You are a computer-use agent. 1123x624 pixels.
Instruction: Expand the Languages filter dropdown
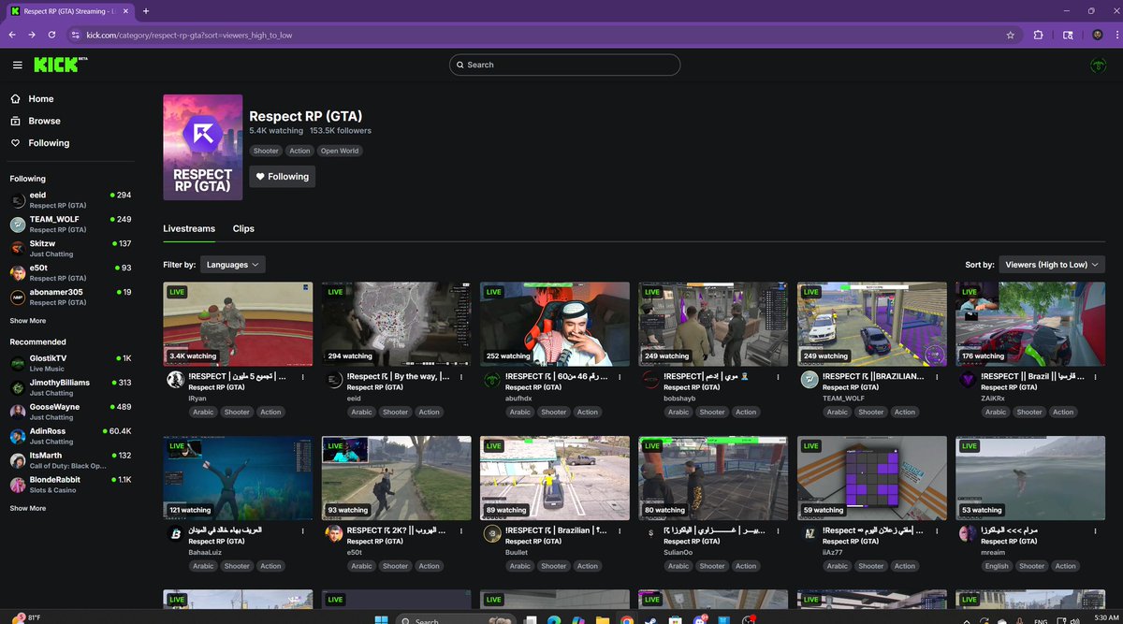coord(233,265)
